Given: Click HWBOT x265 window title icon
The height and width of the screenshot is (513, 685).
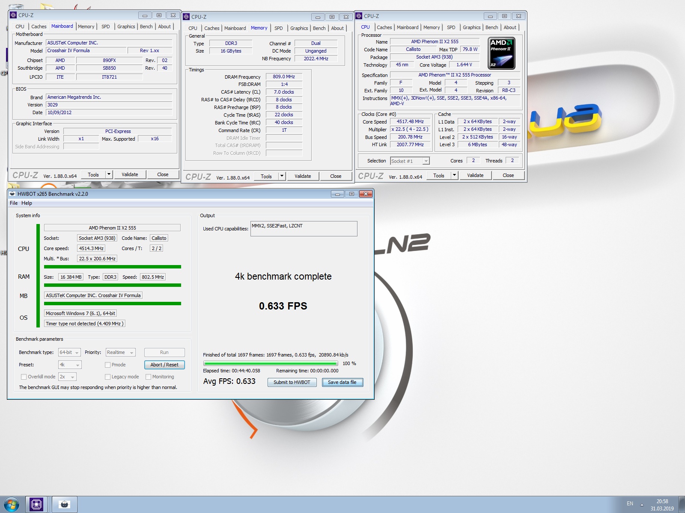Looking at the screenshot, I should pos(12,194).
